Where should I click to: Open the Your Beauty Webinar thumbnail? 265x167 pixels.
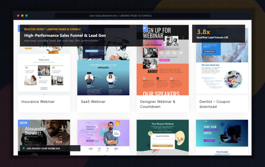163,137
